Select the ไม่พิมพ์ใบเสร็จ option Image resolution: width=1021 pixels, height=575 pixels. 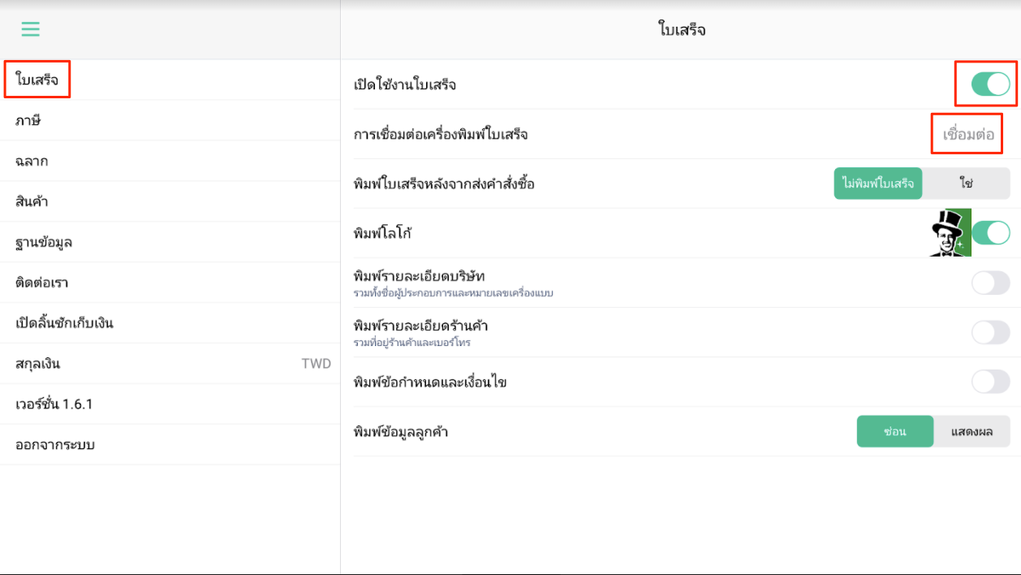point(878,184)
